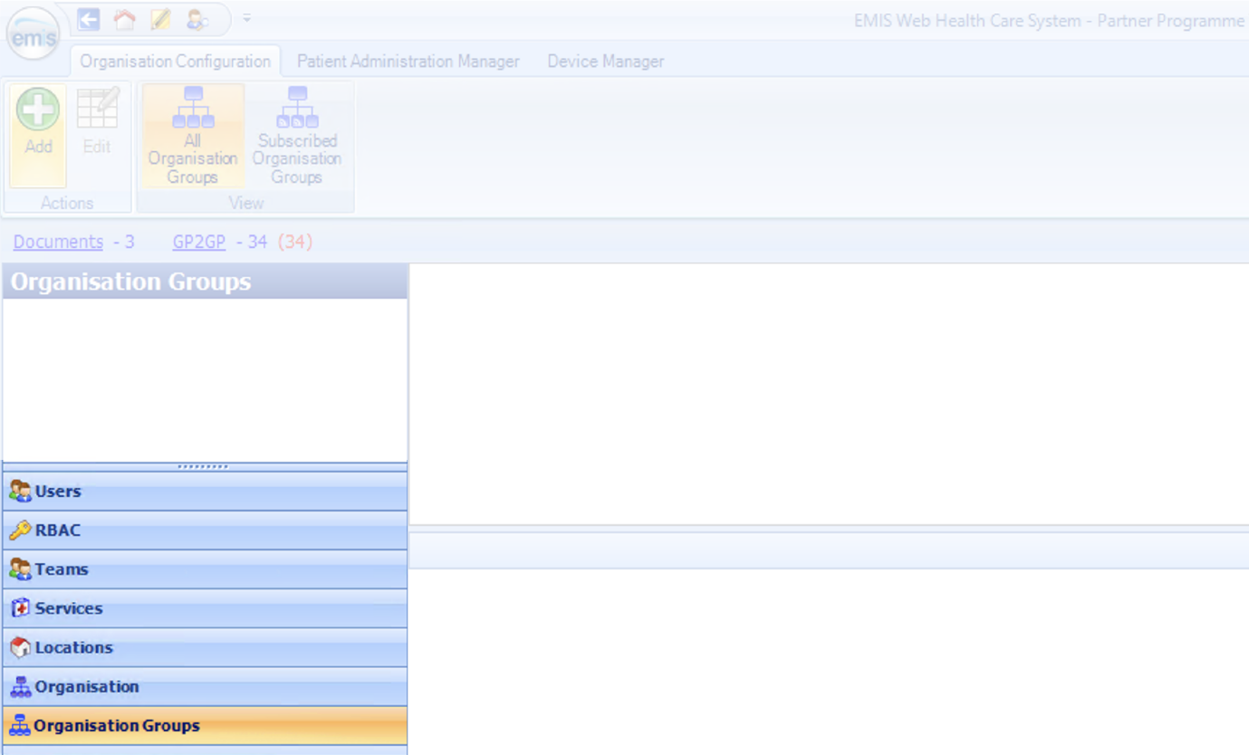Show Subscribed Organisation Groups view
The image size is (1249, 755).
[297, 136]
